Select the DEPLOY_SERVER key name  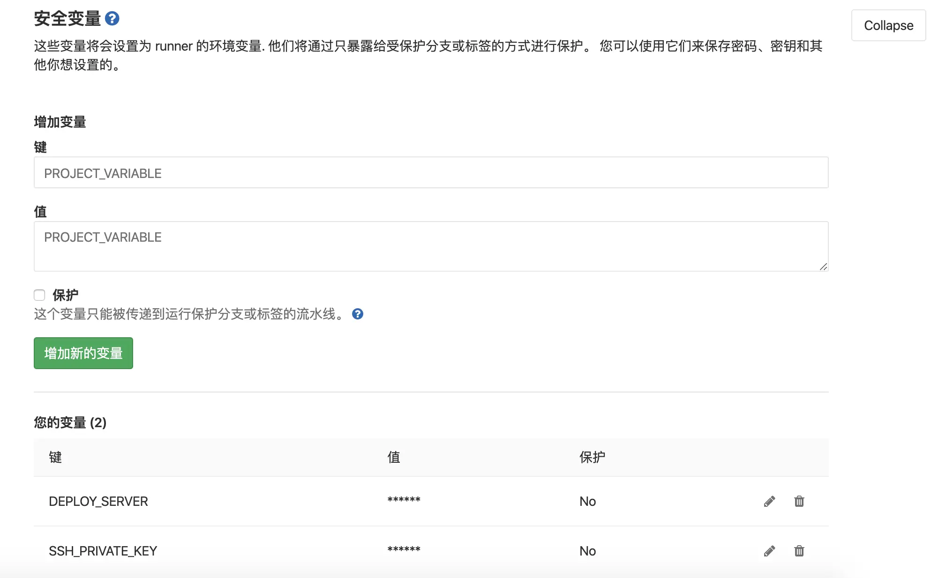point(98,501)
